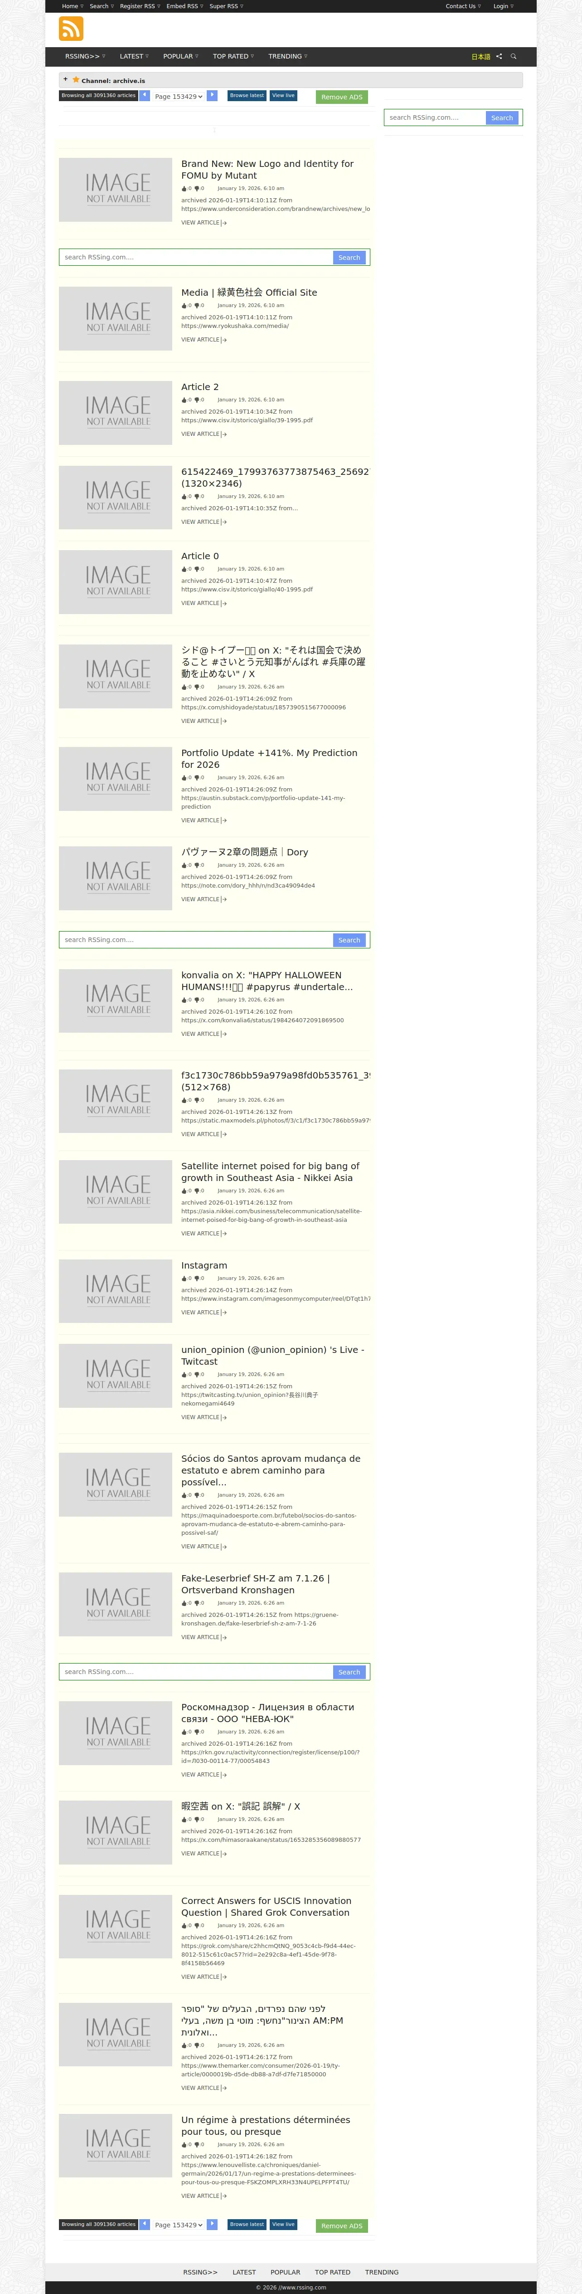The image size is (582, 2294).
Task: Open the Login menu
Action: pyautogui.click(x=503, y=6)
